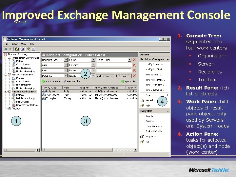Viewport: 236px width, 177px height.
Task: Click the Up one level folder icon
Action: 17,49
